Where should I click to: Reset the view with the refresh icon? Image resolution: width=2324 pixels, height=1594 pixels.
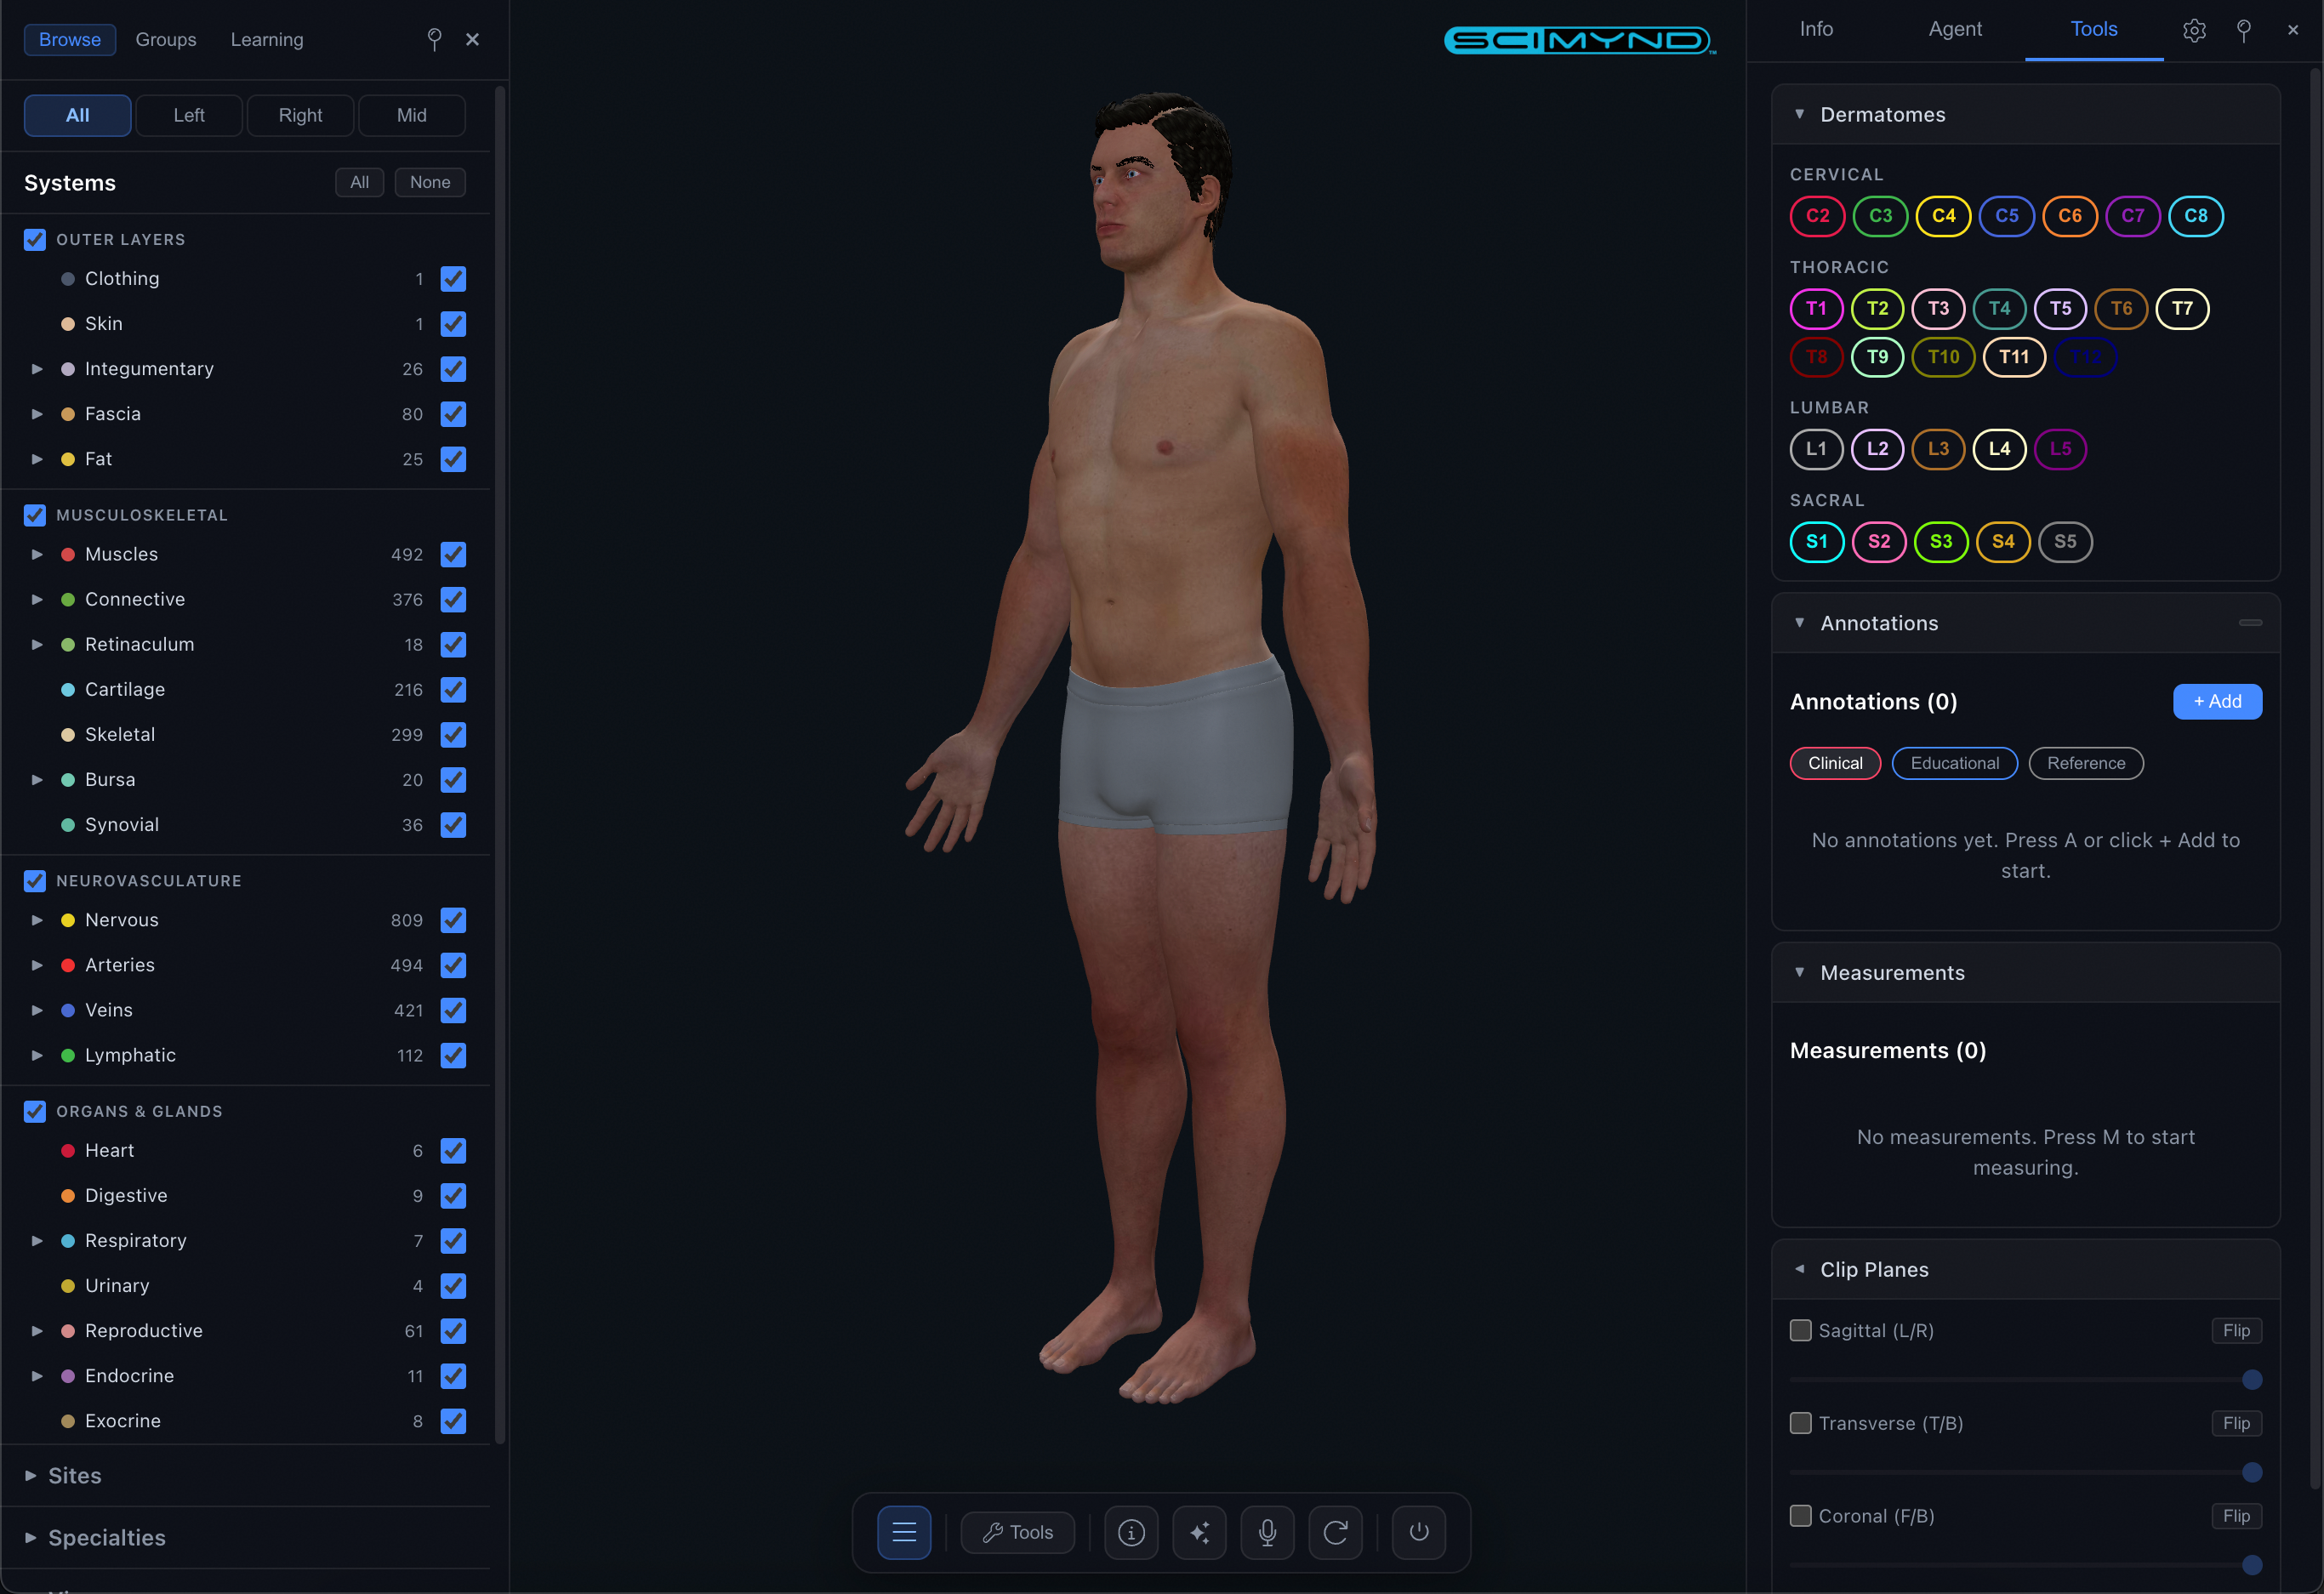pyautogui.click(x=1335, y=1532)
